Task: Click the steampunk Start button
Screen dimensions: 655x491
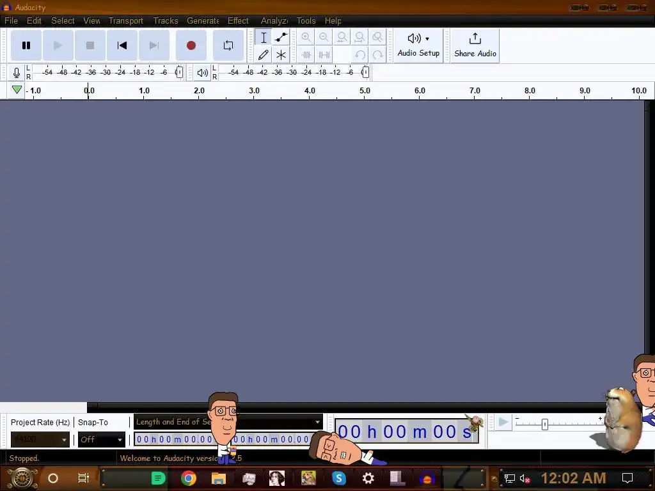Action: (22, 478)
